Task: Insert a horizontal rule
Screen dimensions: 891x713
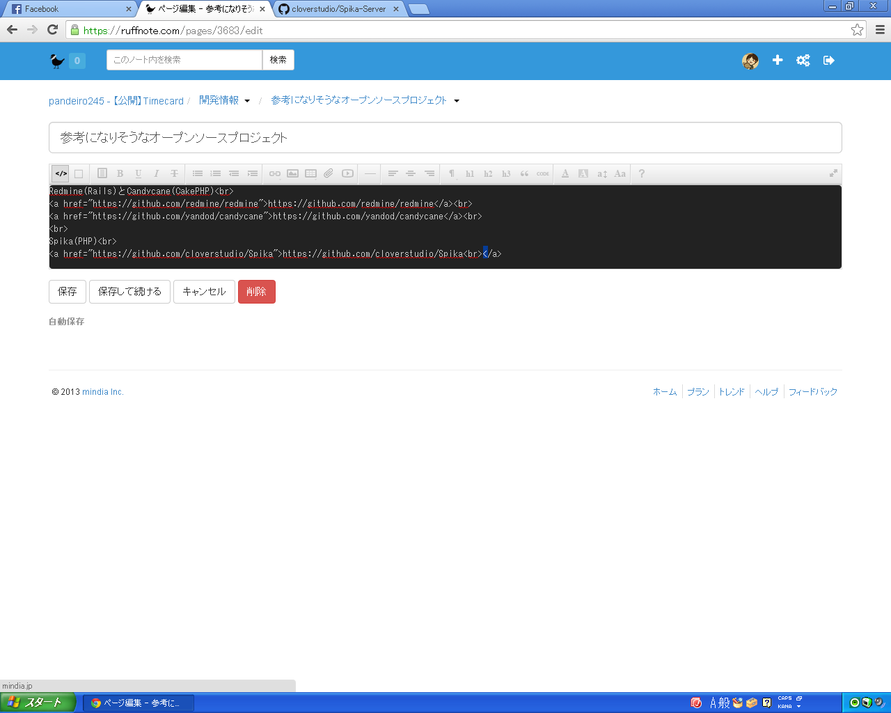Action: (370, 173)
